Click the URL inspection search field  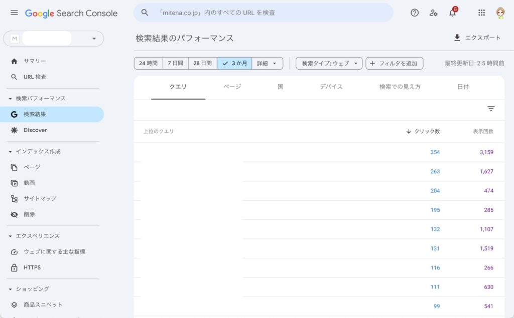[263, 13]
